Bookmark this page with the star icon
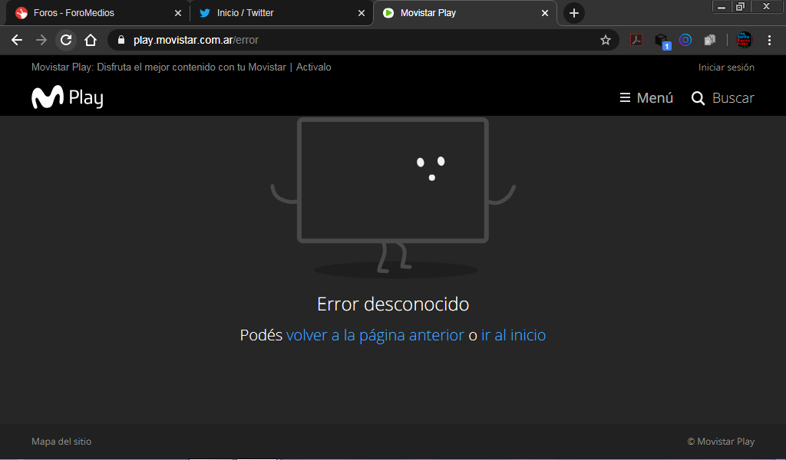Viewport: 786px width, 460px height. tap(606, 40)
